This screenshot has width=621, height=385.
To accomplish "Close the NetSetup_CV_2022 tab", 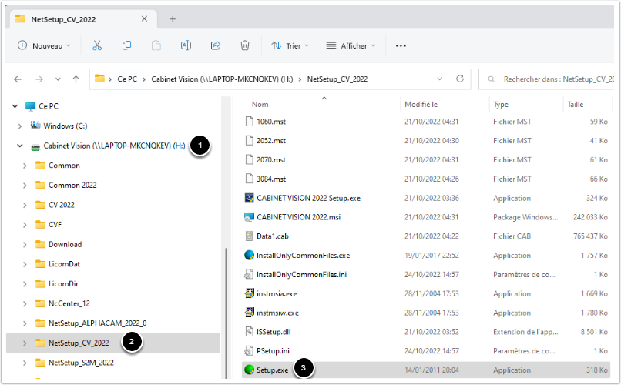I will 144,18.
